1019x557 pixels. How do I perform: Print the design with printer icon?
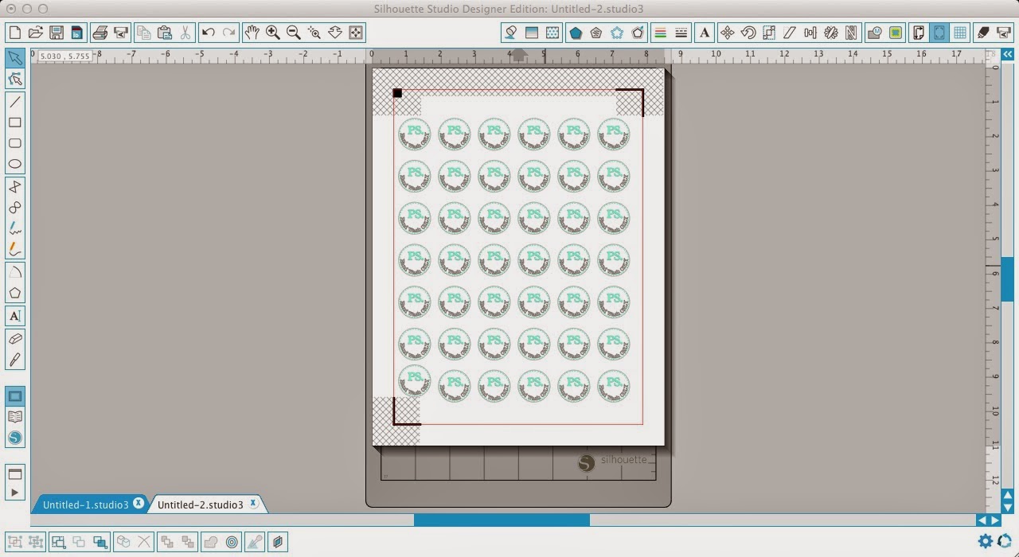pyautogui.click(x=100, y=33)
